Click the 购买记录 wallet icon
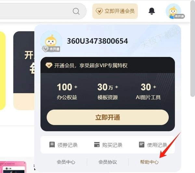Screen dimensions: 195x173 pyautogui.click(x=97, y=145)
